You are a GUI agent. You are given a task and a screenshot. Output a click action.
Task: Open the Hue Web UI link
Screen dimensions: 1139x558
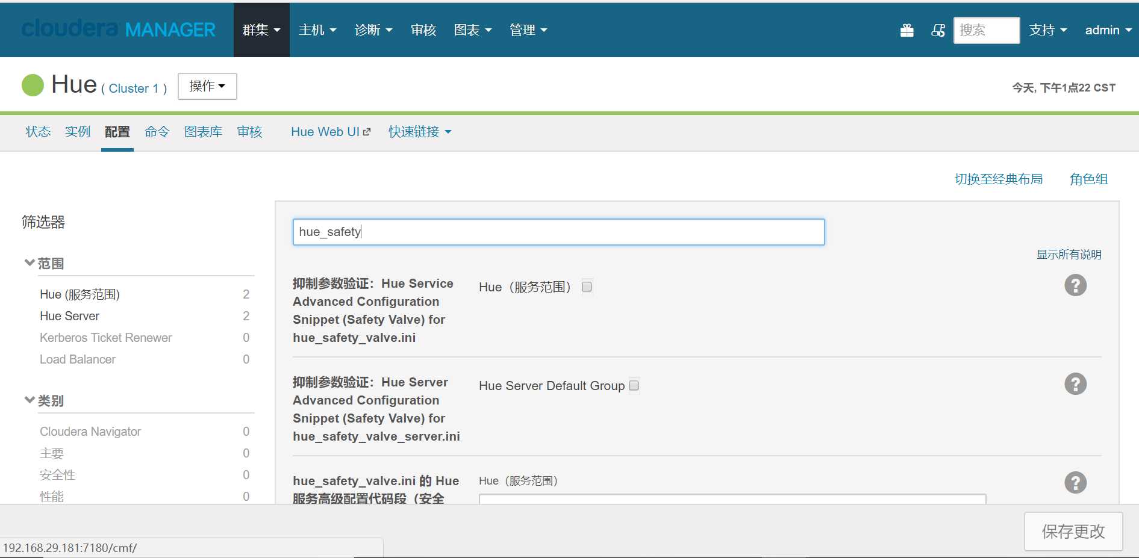point(331,132)
